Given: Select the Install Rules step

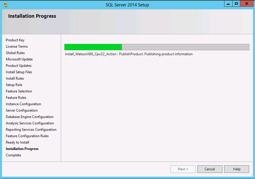Looking at the screenshot, I should point(15,78).
